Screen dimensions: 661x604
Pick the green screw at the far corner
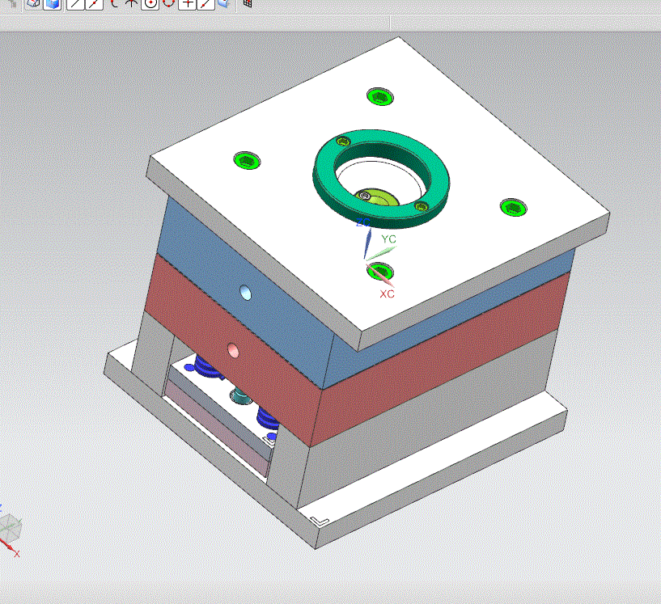(380, 97)
